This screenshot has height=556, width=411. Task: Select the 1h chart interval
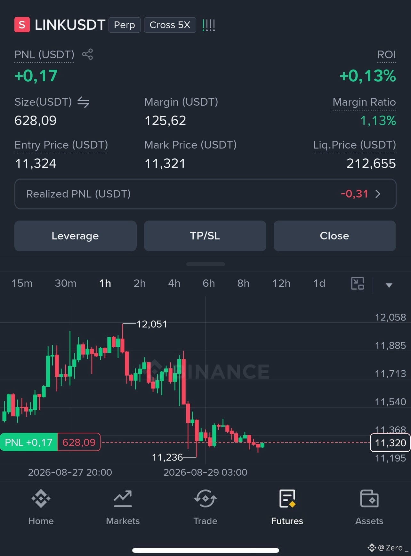point(105,283)
